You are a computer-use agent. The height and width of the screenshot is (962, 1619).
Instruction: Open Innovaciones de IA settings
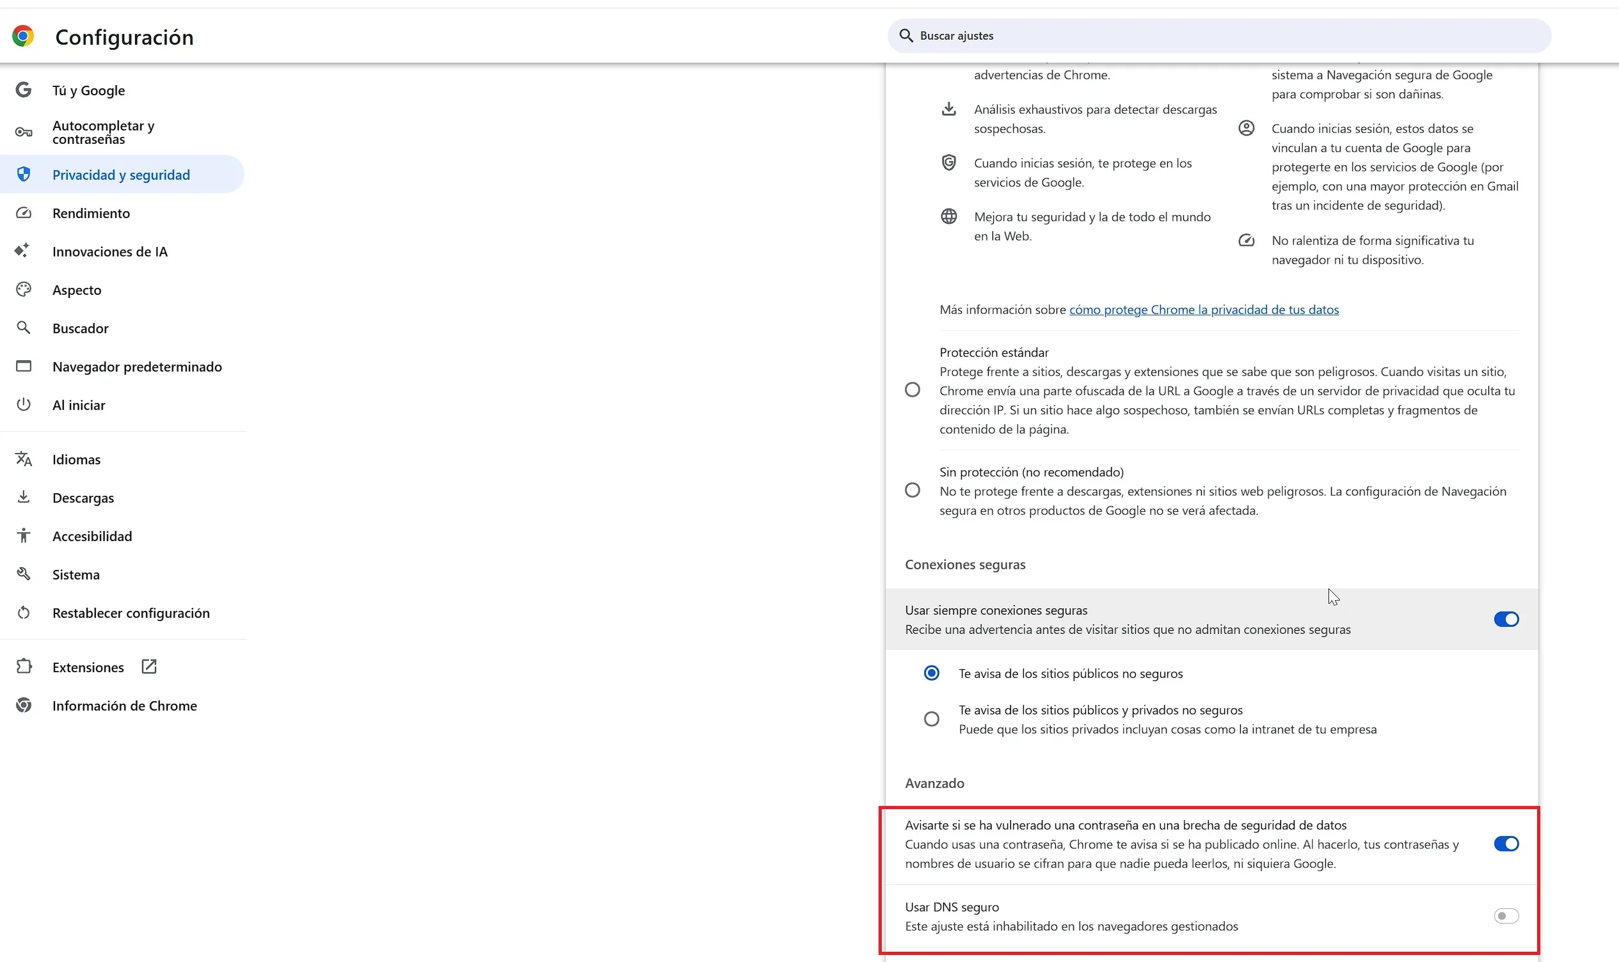point(122,251)
